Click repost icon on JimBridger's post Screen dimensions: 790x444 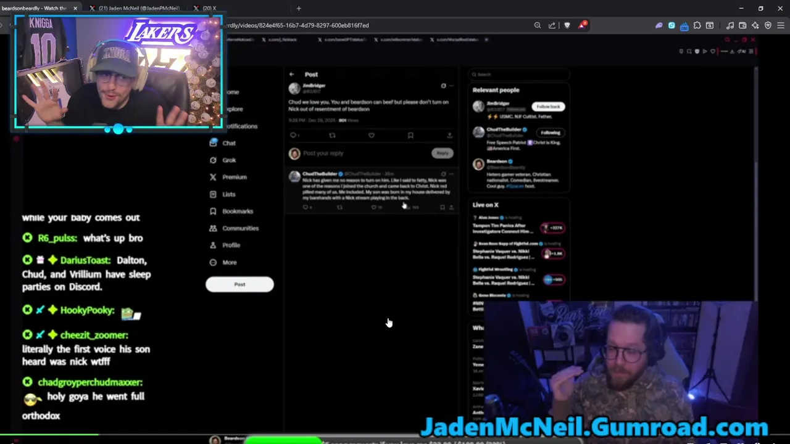(332, 135)
